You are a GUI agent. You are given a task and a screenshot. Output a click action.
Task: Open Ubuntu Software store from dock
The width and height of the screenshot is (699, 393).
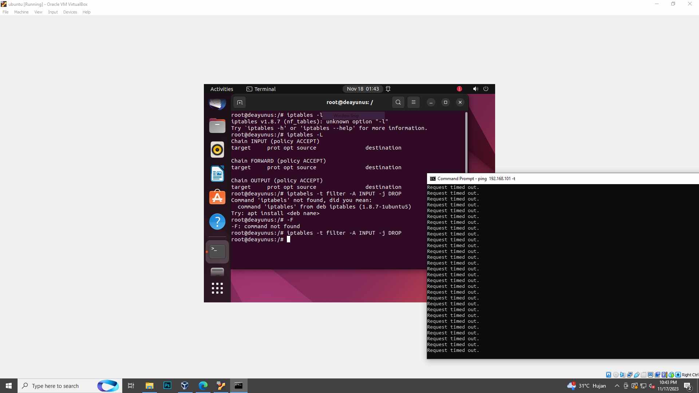pos(217,197)
